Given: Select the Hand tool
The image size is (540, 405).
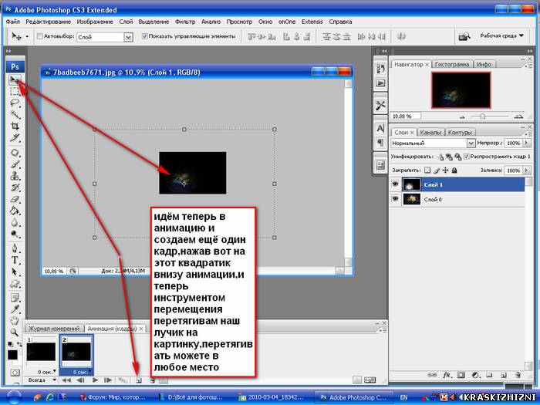Looking at the screenshot, I should [x=15, y=321].
